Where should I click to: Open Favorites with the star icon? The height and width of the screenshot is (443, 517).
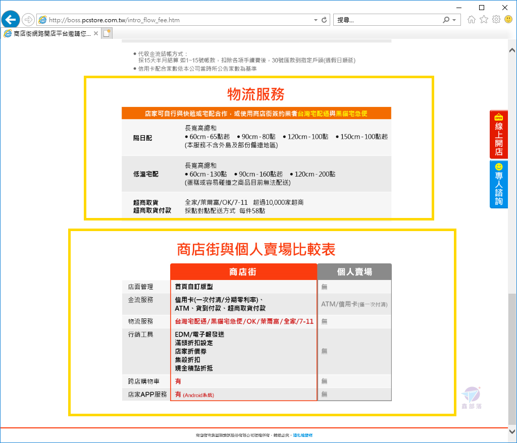point(484,20)
